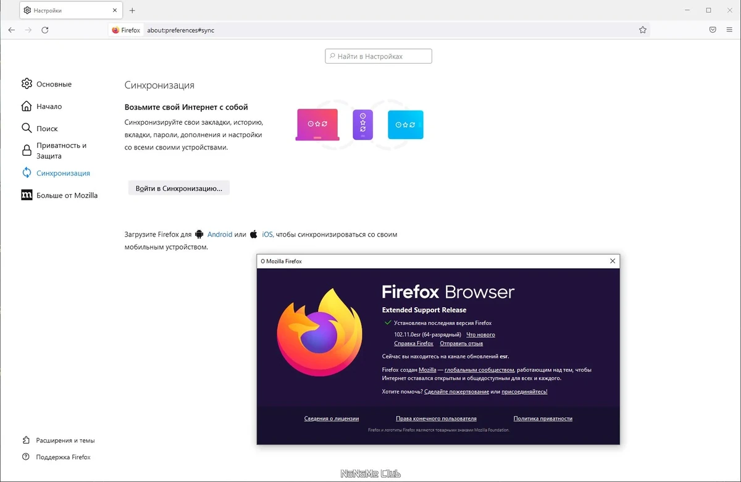Click Отправить отзыв link
This screenshot has height=482, width=741.
[461, 343]
